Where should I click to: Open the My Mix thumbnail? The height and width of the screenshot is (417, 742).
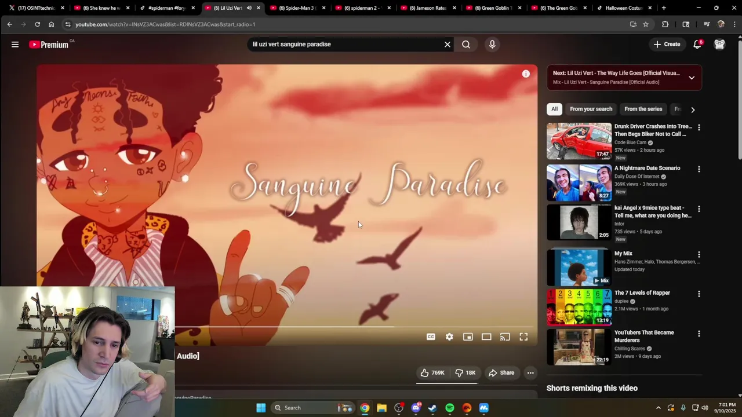tap(579, 267)
